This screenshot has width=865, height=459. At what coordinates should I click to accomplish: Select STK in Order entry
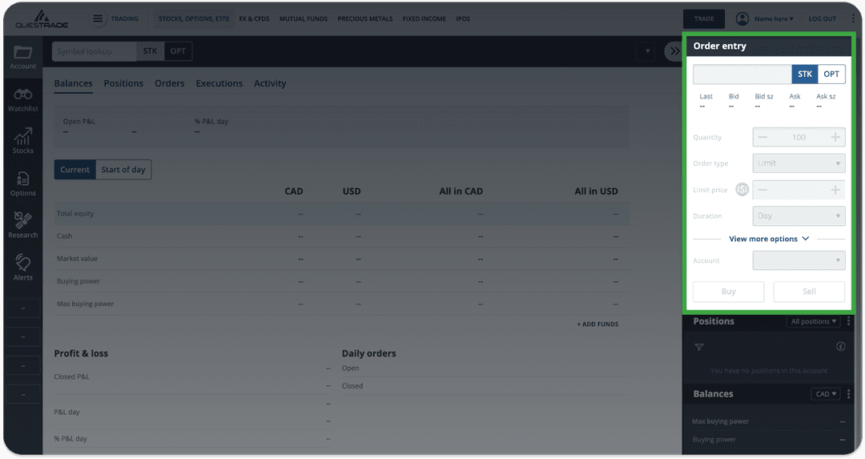[804, 74]
